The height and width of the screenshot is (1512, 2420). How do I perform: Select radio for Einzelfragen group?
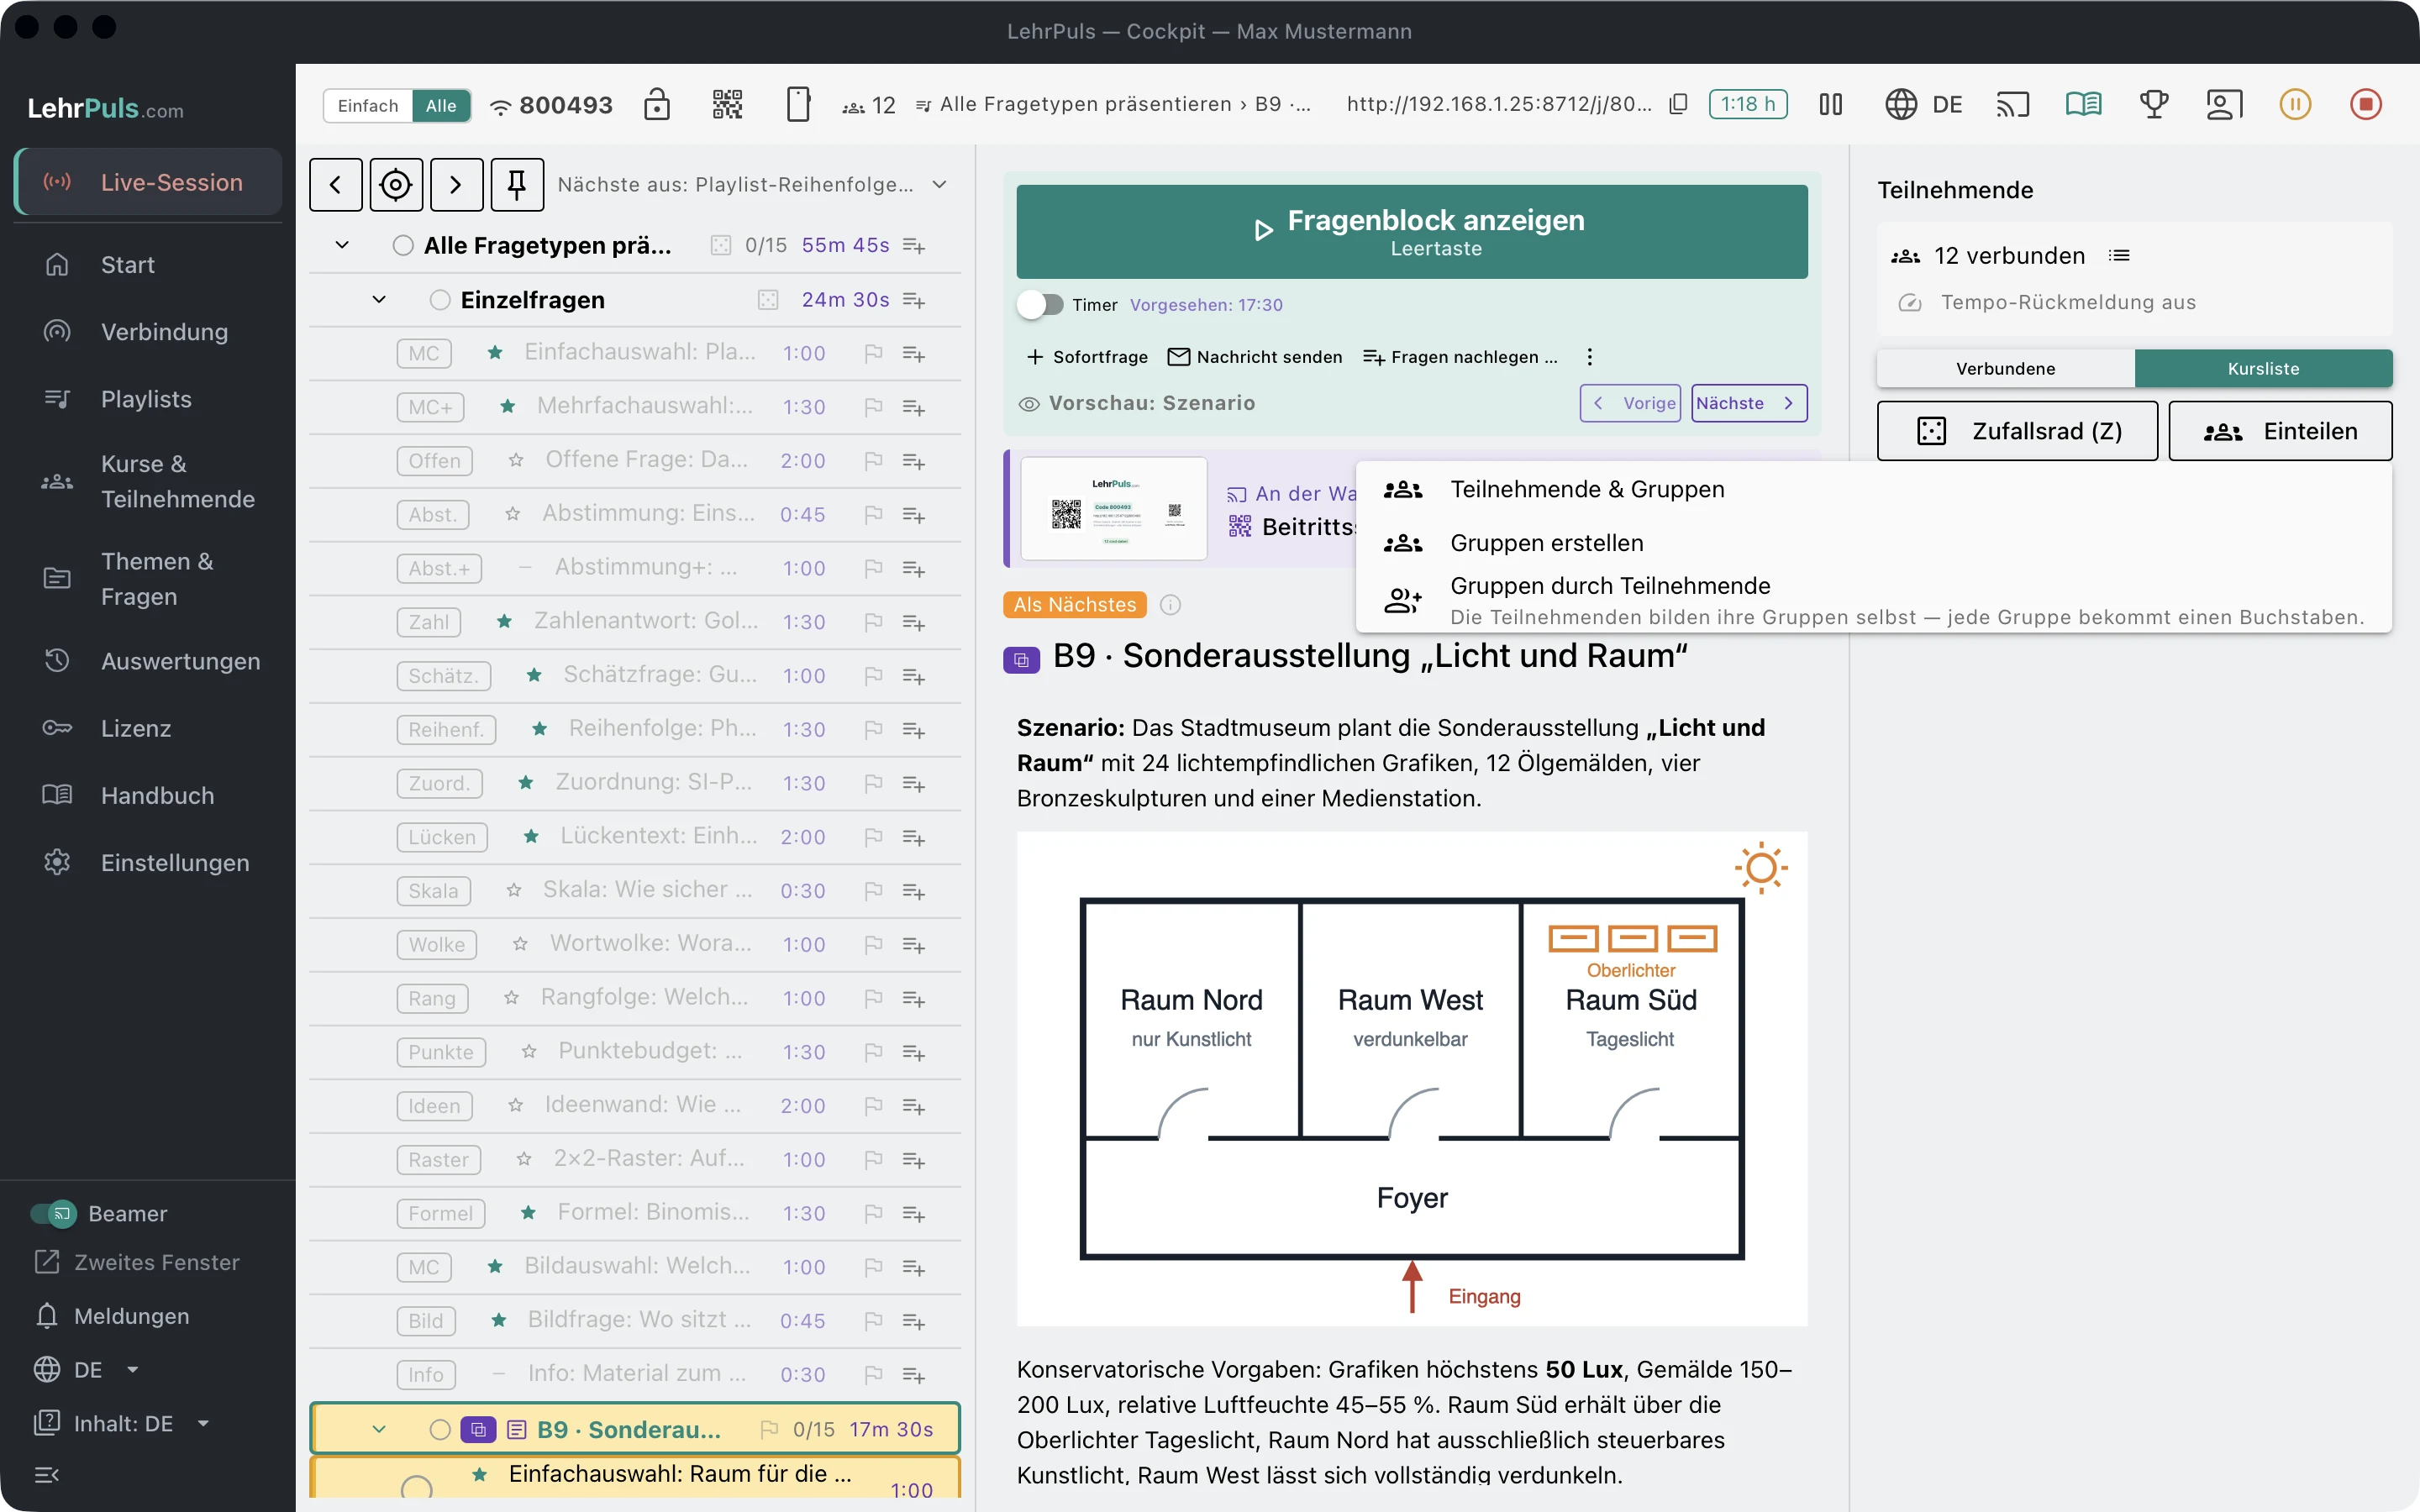440,300
